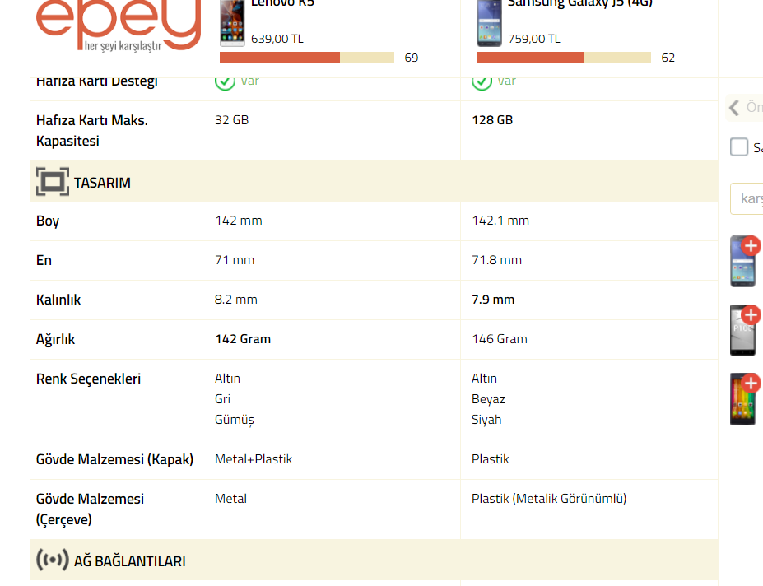The image size is (763, 586).
Task: Click the Samsung Galaxy J5 score bar
Action: (564, 58)
